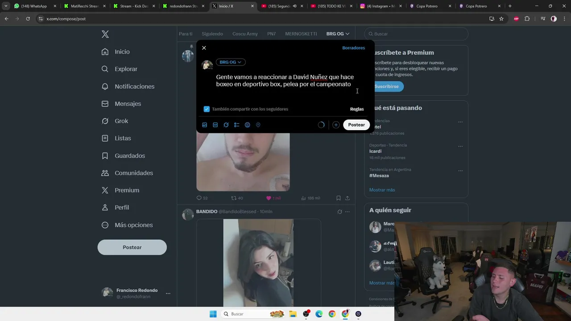Screen dimensions: 571x321
Task: Share the first feed post
Action: [348, 198]
